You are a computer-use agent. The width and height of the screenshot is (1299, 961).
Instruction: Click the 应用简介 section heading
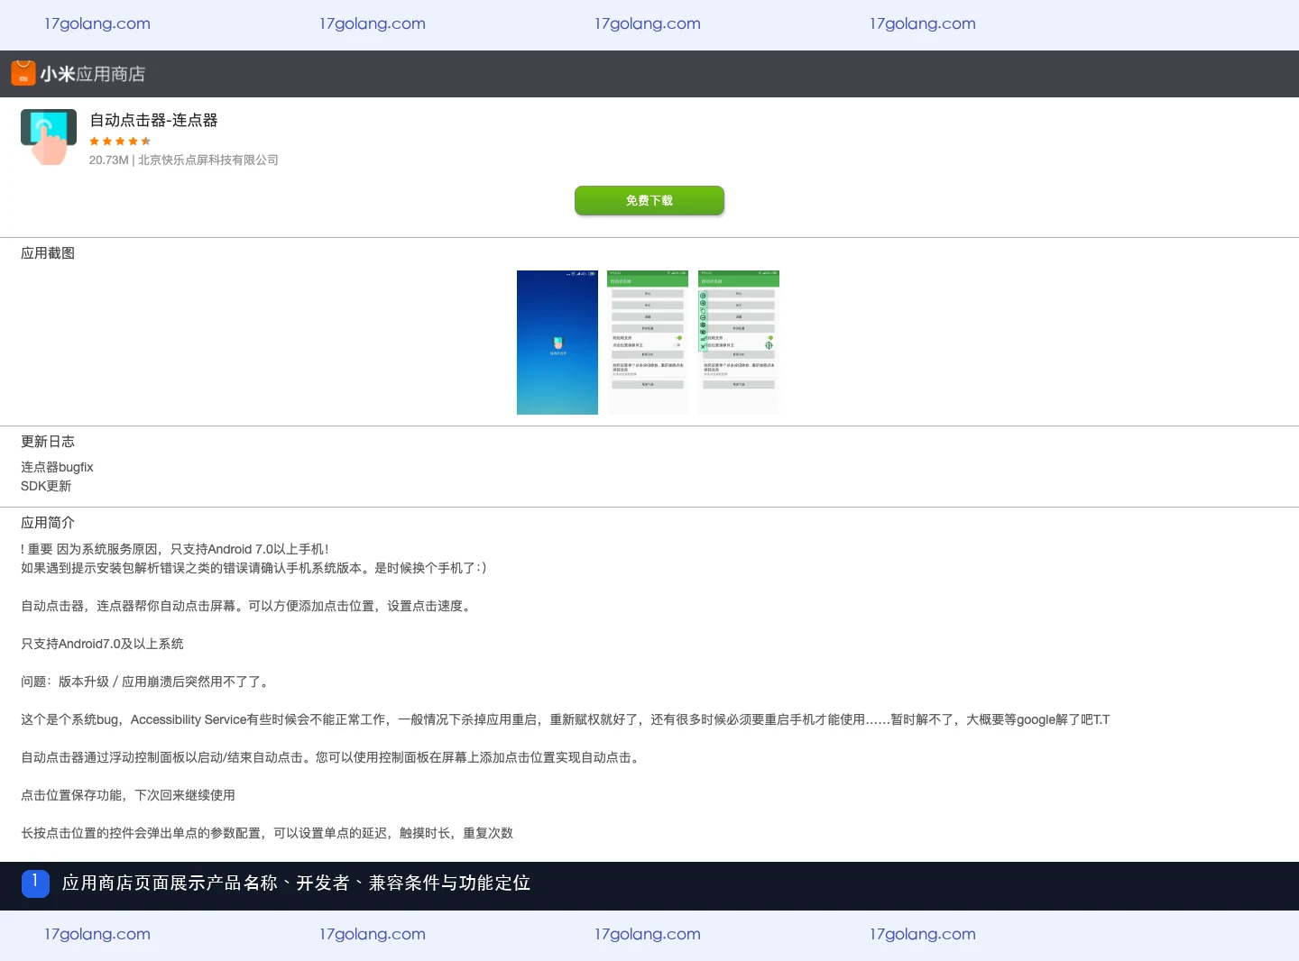coord(48,523)
